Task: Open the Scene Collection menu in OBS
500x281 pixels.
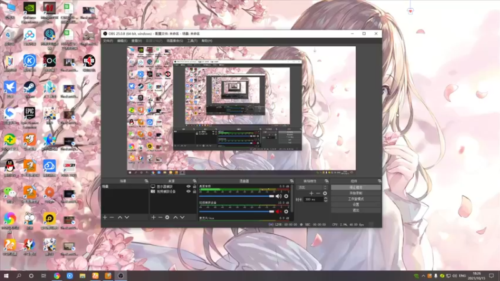Action: 175,41
